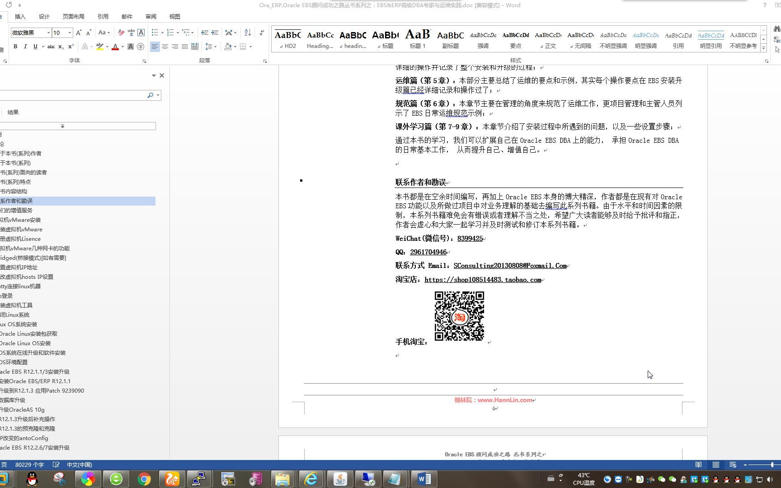This screenshot has height=488, width=781.
Task: Show paragraph marks icon
Action: 262,33
